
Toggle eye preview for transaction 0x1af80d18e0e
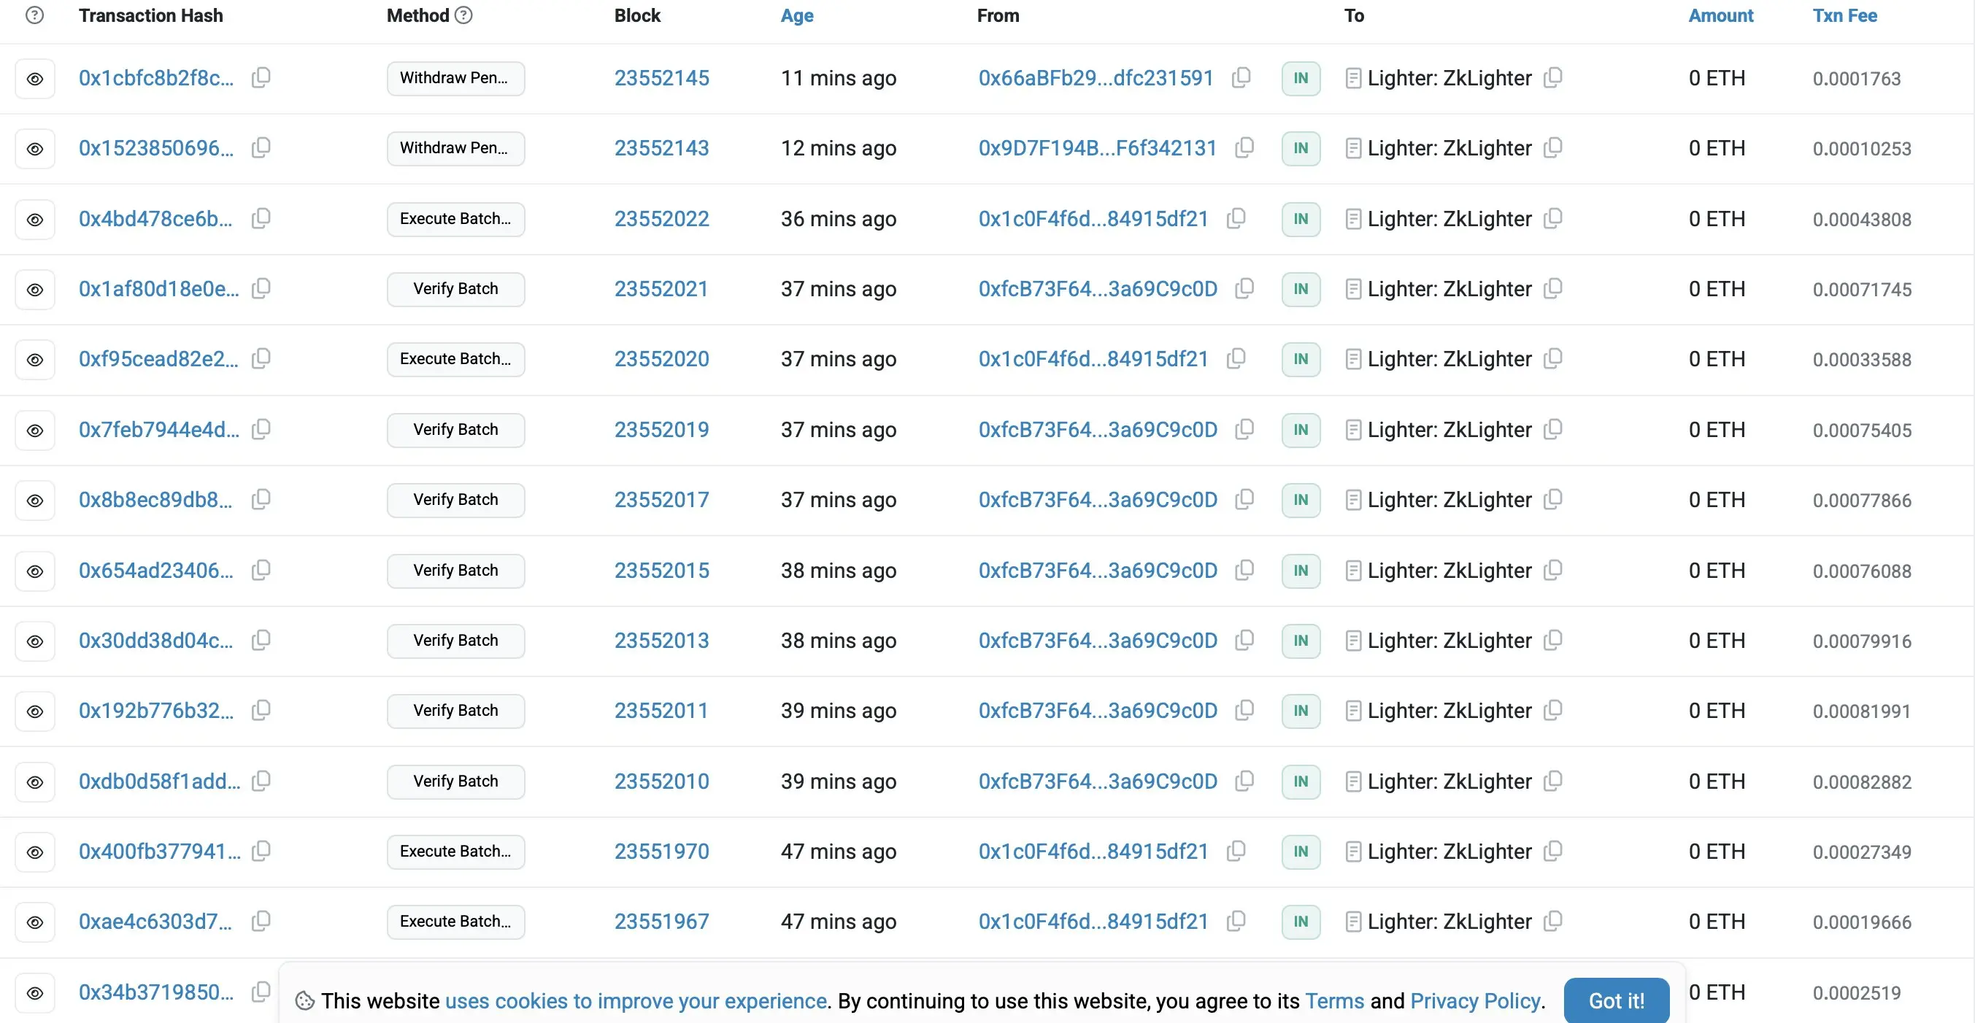(x=34, y=290)
